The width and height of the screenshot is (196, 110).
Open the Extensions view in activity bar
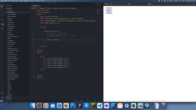(2, 24)
